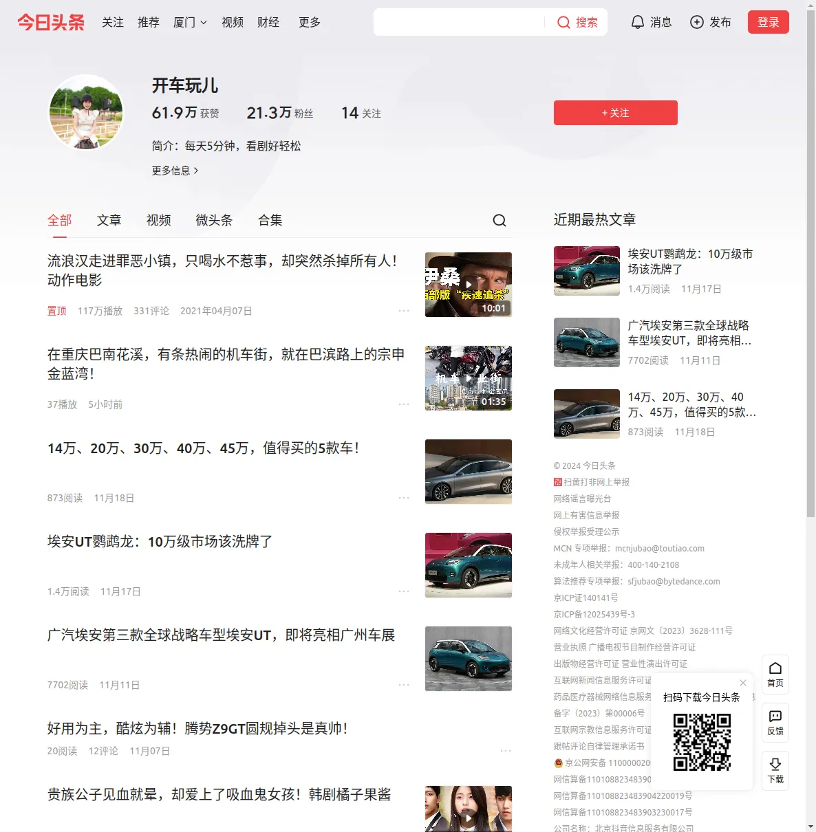The image size is (816, 832).
Task: Click the 今日头条 logo
Action: (x=51, y=23)
